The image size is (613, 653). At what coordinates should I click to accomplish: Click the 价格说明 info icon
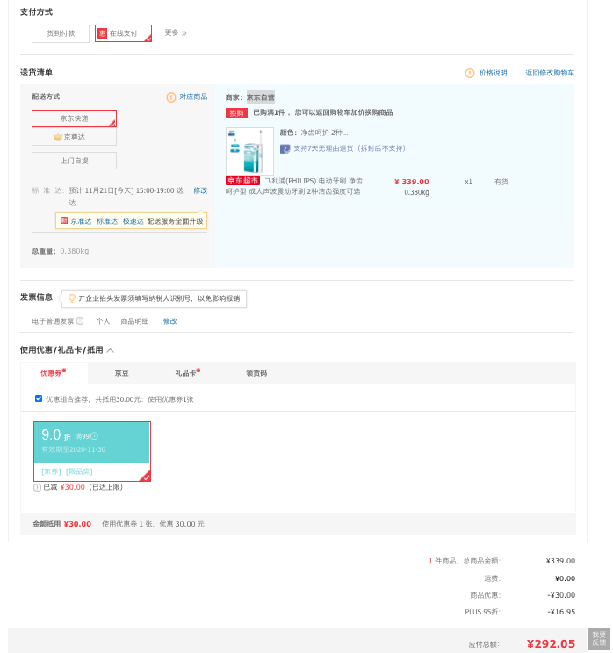[470, 74]
